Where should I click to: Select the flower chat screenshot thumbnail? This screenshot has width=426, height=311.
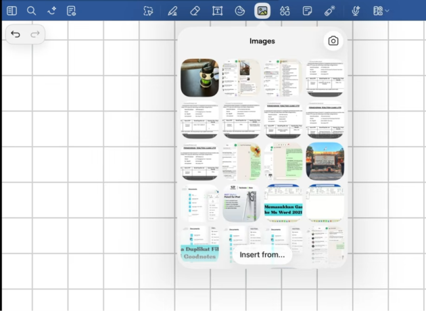pyautogui.click(x=241, y=161)
